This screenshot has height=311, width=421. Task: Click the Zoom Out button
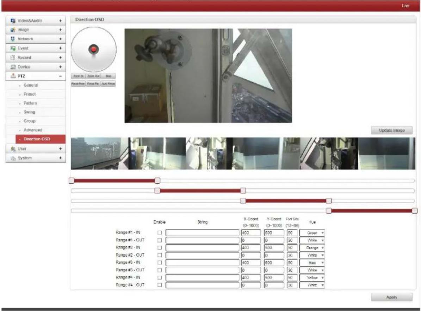[x=93, y=76]
